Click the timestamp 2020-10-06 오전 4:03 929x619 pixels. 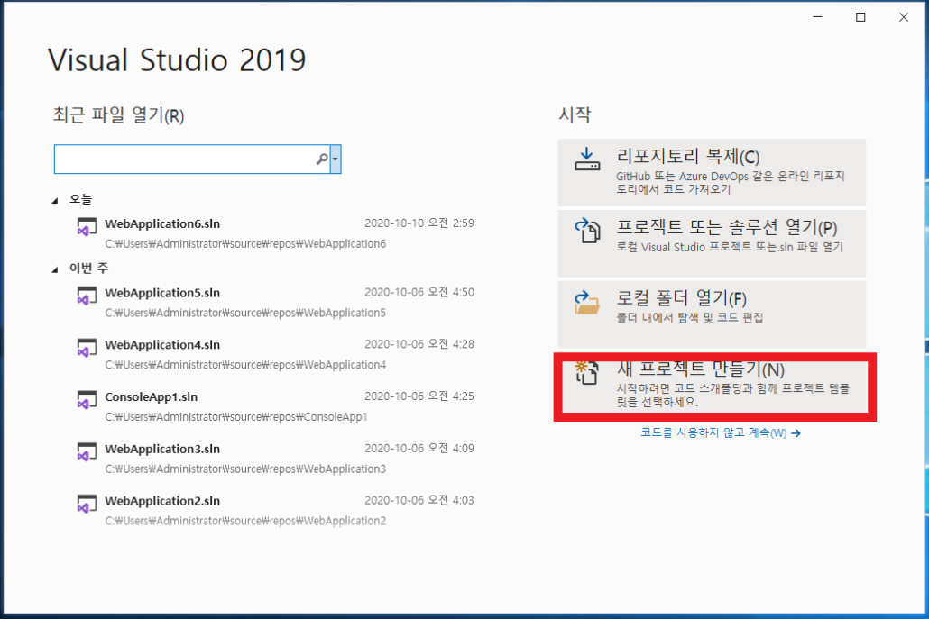(419, 500)
